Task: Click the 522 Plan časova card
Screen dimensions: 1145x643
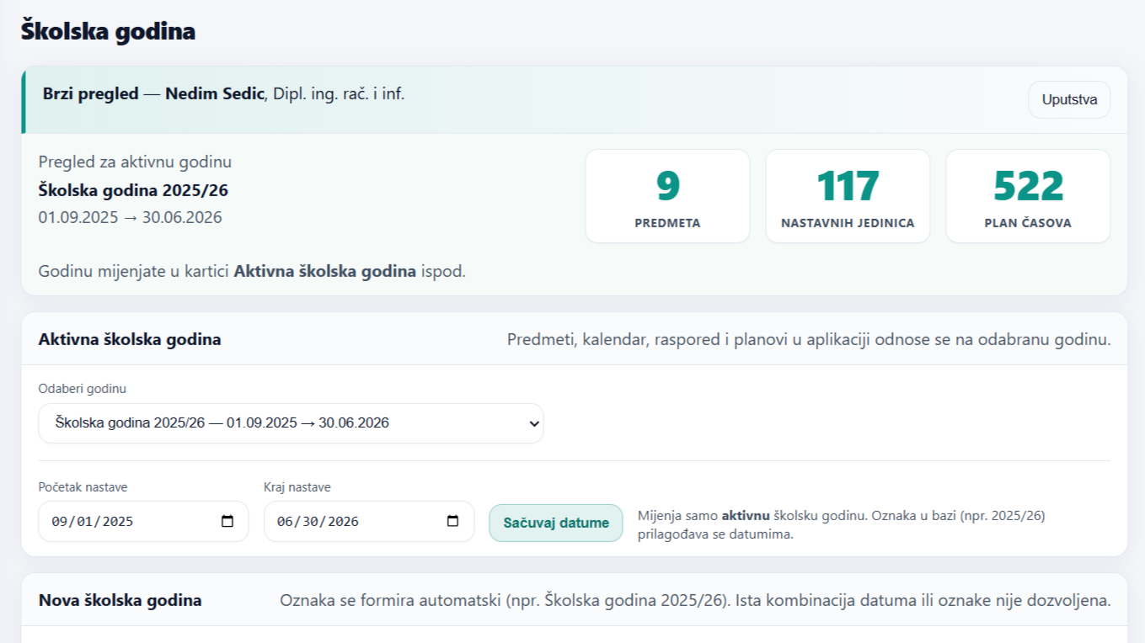Action: [1028, 196]
